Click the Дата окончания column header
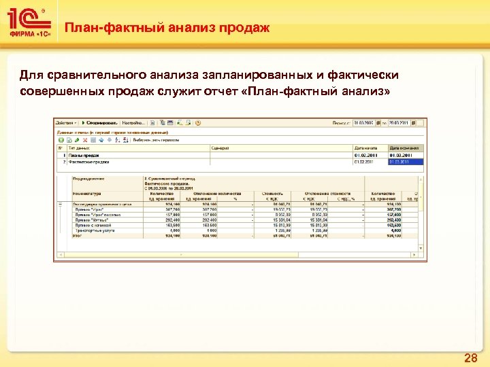The image size is (490, 367). coord(406,148)
